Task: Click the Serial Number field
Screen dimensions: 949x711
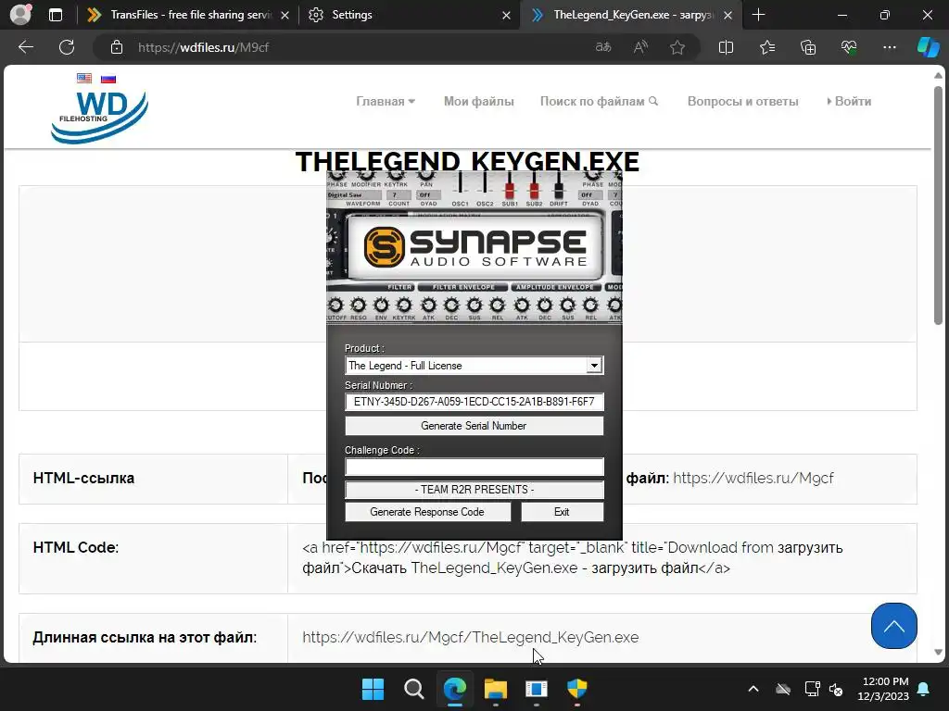Action: [x=474, y=402]
